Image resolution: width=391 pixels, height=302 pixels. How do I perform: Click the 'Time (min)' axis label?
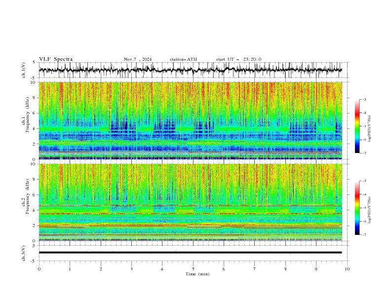197,274
